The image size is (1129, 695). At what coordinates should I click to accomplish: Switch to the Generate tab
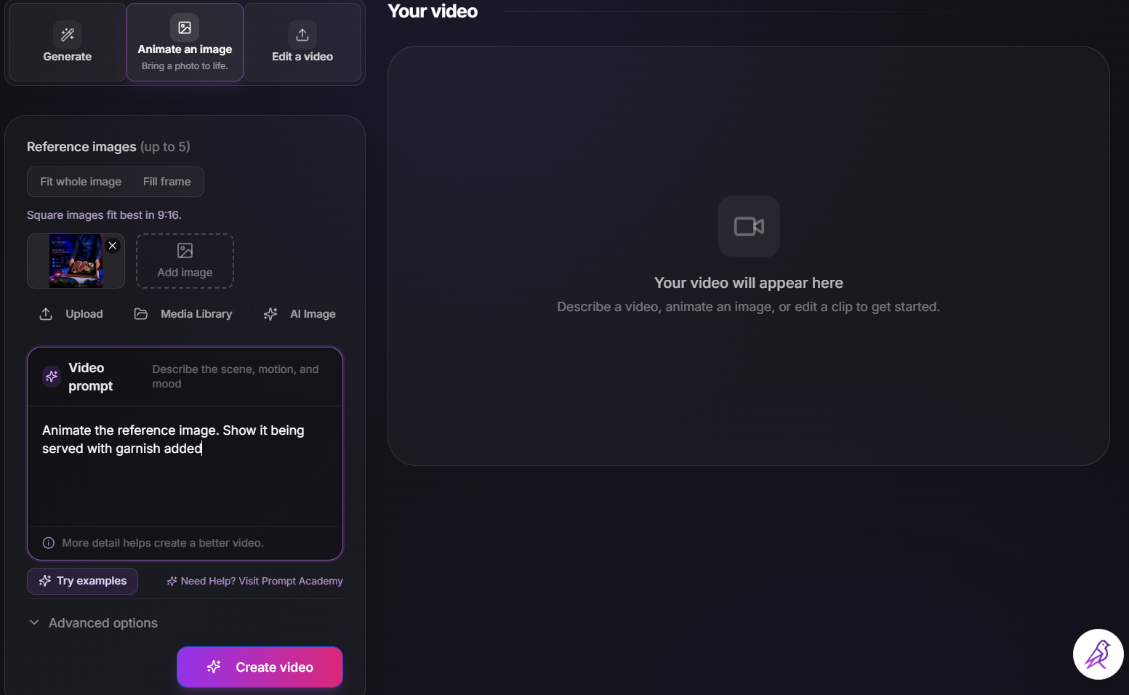point(68,42)
